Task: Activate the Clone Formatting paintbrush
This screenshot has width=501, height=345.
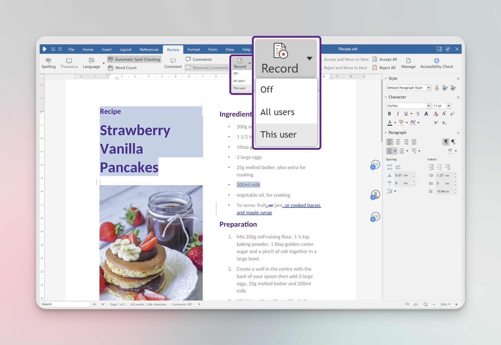Action: tap(436, 87)
